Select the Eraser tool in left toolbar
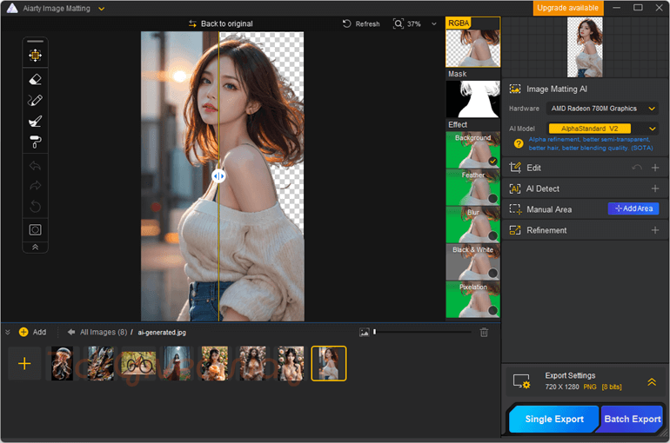 35,79
